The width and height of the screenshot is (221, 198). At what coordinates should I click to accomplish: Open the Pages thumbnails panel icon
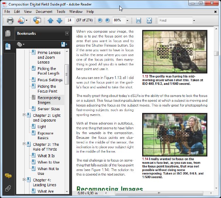point(8,33)
